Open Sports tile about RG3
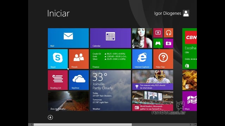Viewport: 225px width, 126px height. click(x=153, y=80)
